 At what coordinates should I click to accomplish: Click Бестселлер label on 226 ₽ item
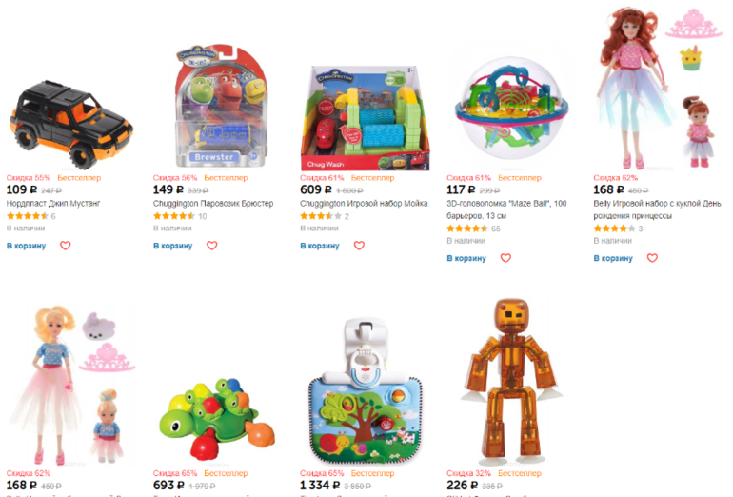point(520,473)
